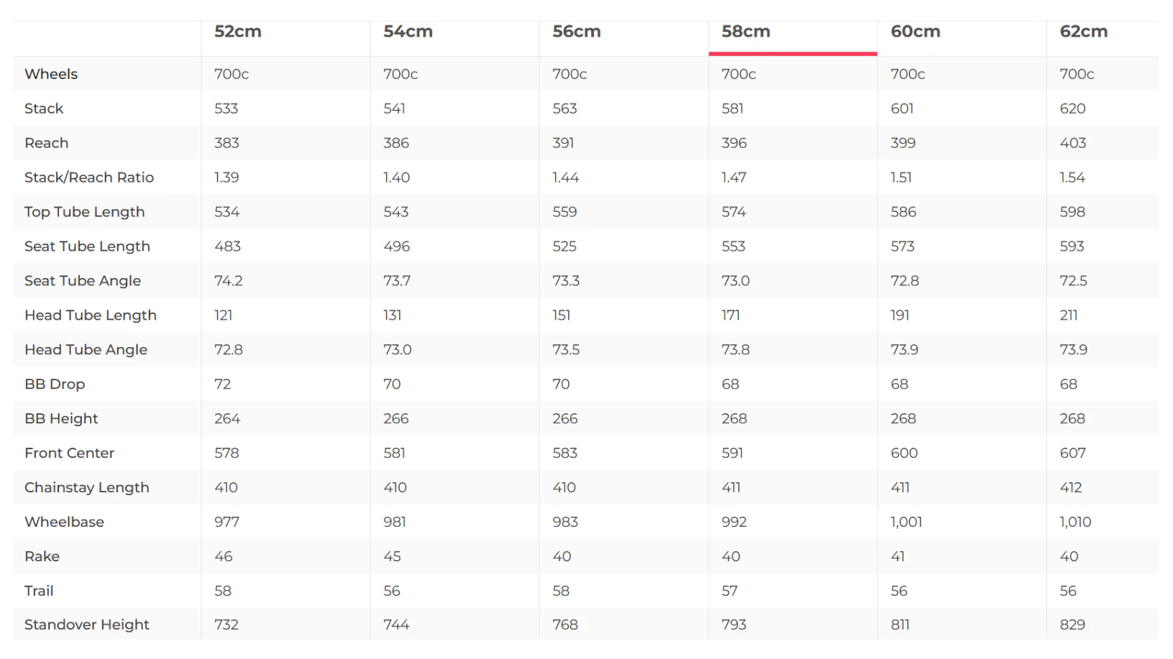Click the Standover Height row label
This screenshot has height=659, width=1173.
coord(87,625)
